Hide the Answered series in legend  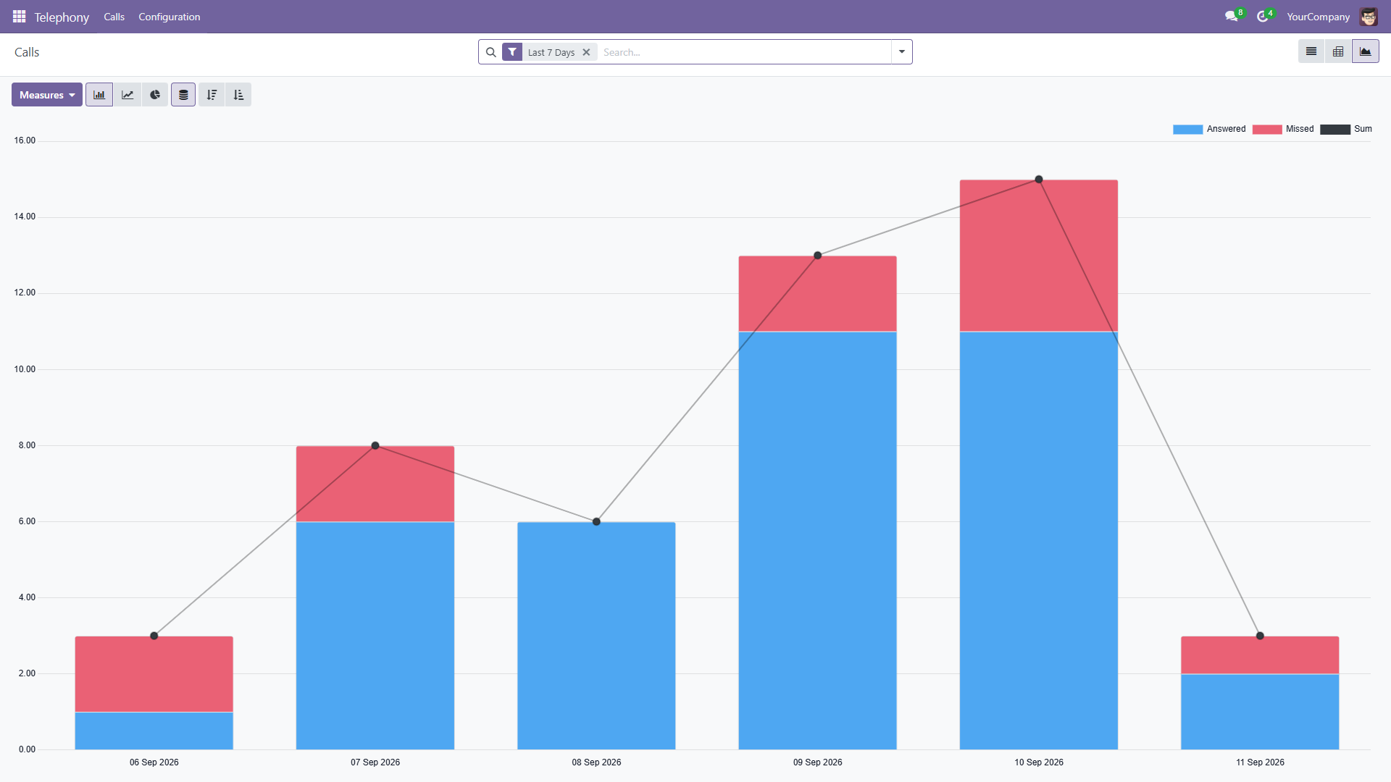(1209, 129)
